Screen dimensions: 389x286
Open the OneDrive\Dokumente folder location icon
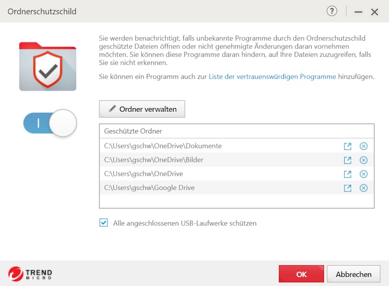point(348,146)
